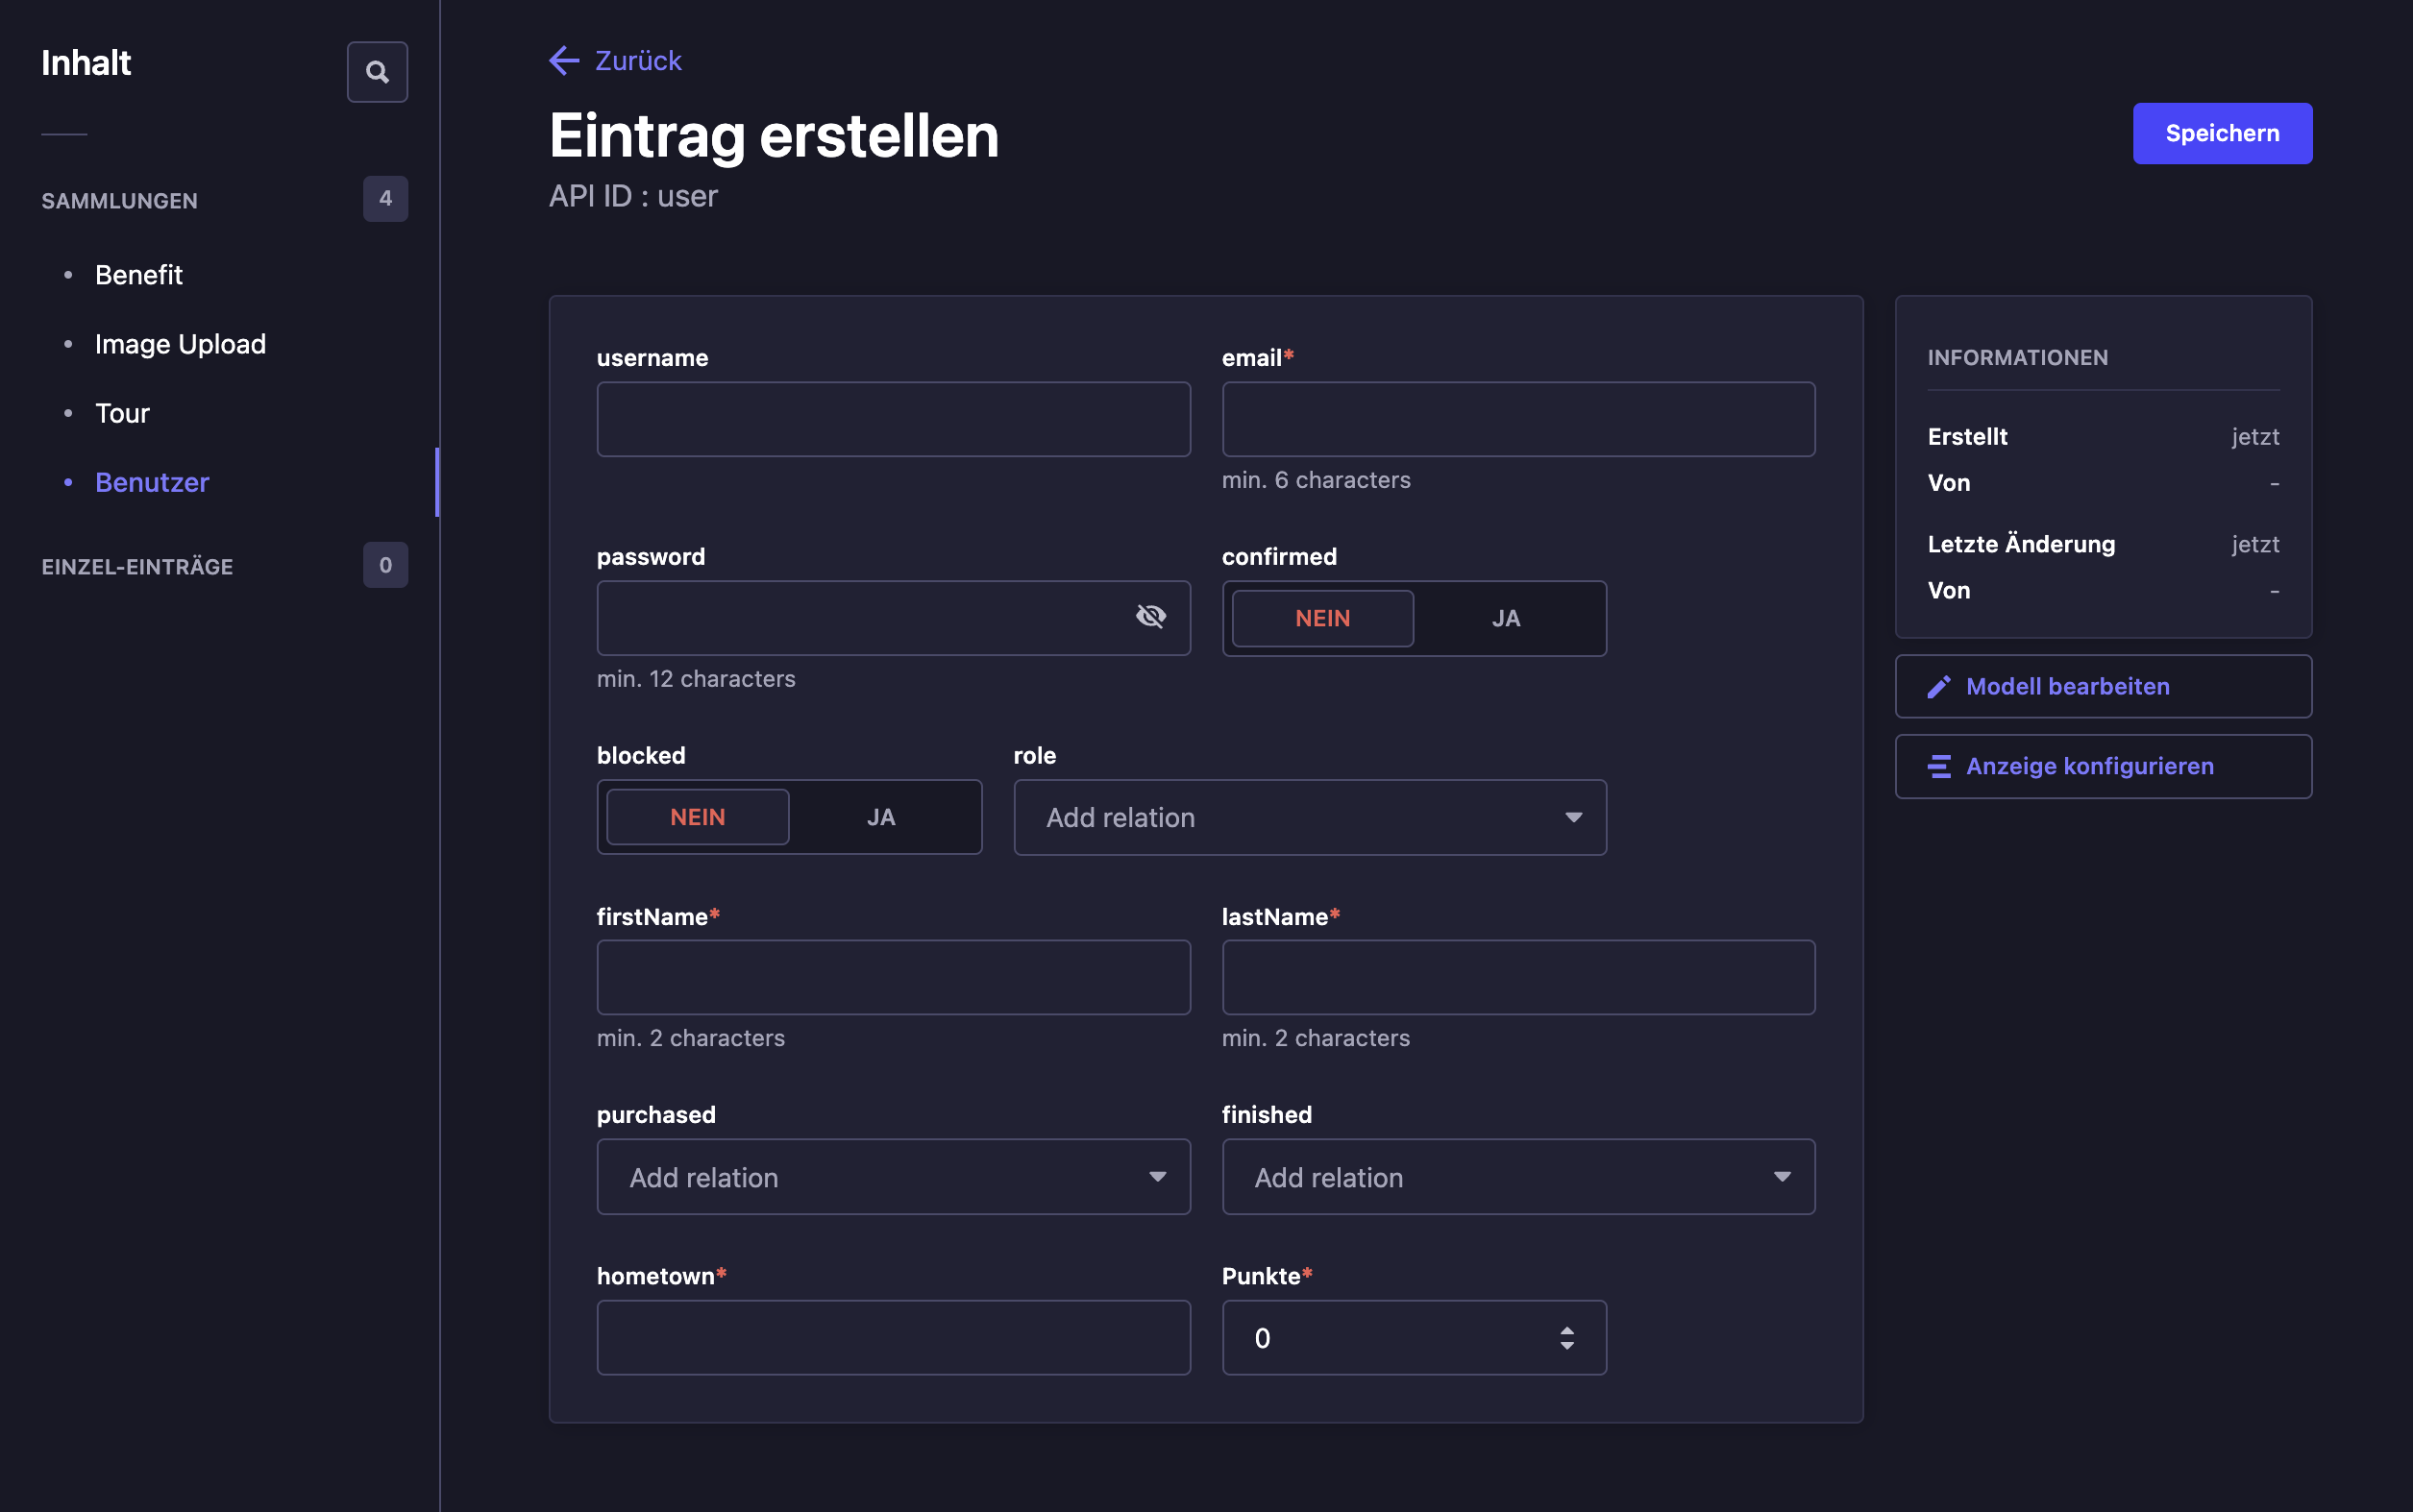The width and height of the screenshot is (2413, 1512).
Task: Focus the email input field
Action: point(1517,420)
